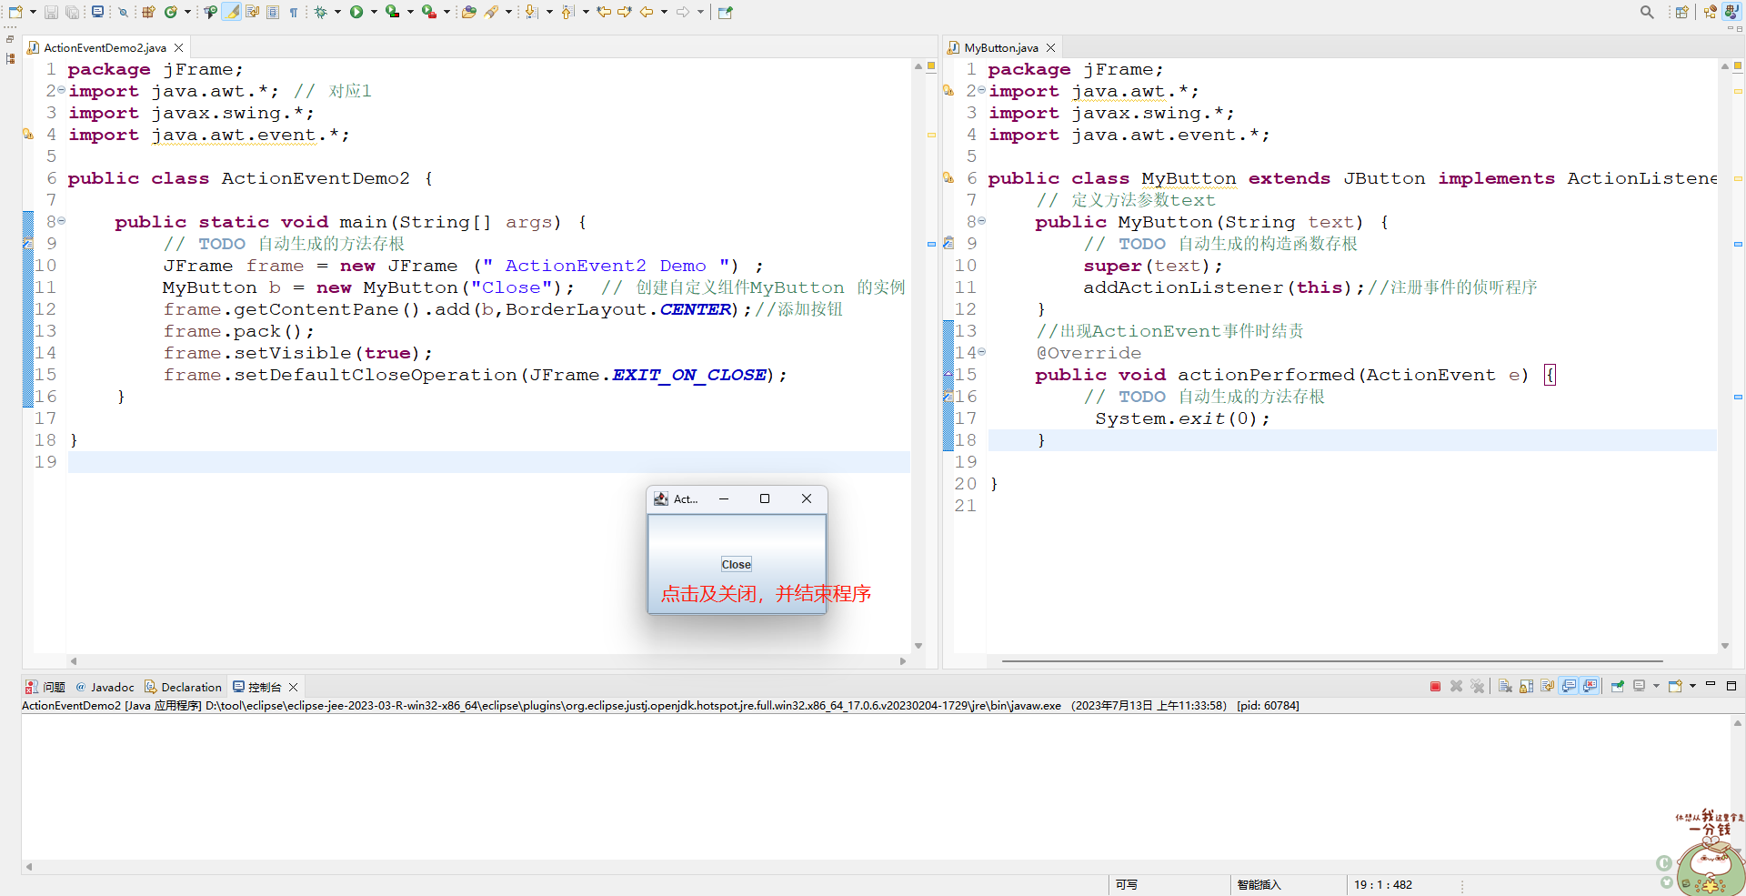Open the search dialog via magnifier icon
This screenshot has height=896, width=1746.
pos(1647,12)
